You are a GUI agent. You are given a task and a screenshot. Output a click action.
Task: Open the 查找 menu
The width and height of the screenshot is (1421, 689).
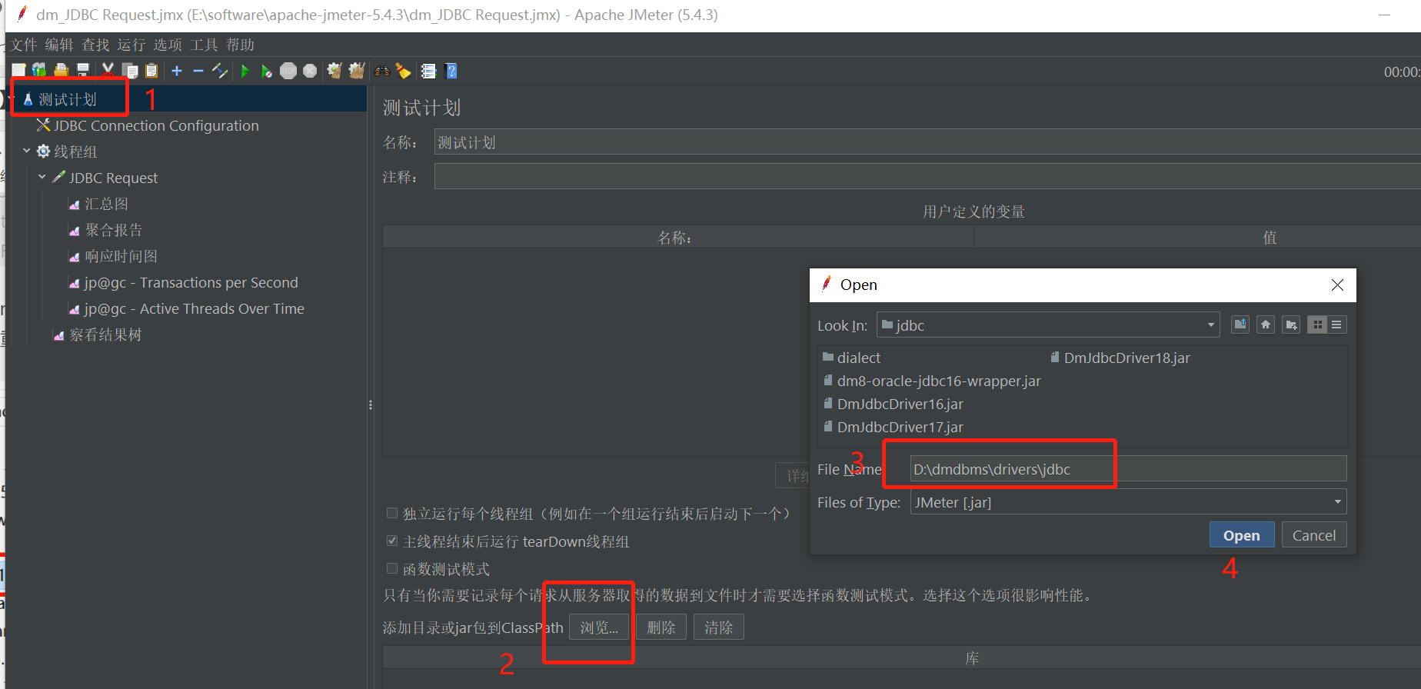pyautogui.click(x=95, y=45)
